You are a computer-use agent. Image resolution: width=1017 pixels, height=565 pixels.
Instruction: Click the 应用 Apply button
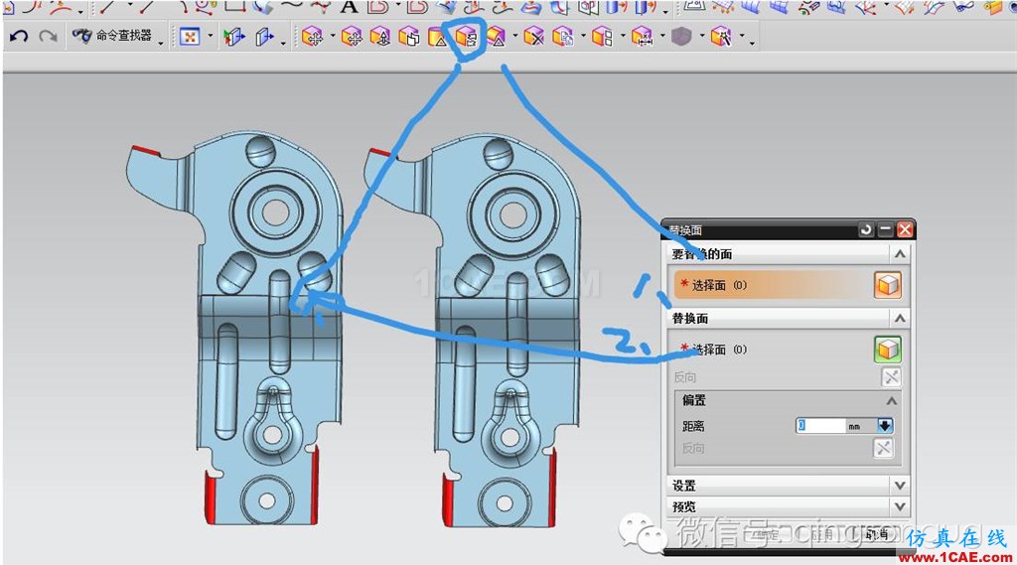pos(822,534)
